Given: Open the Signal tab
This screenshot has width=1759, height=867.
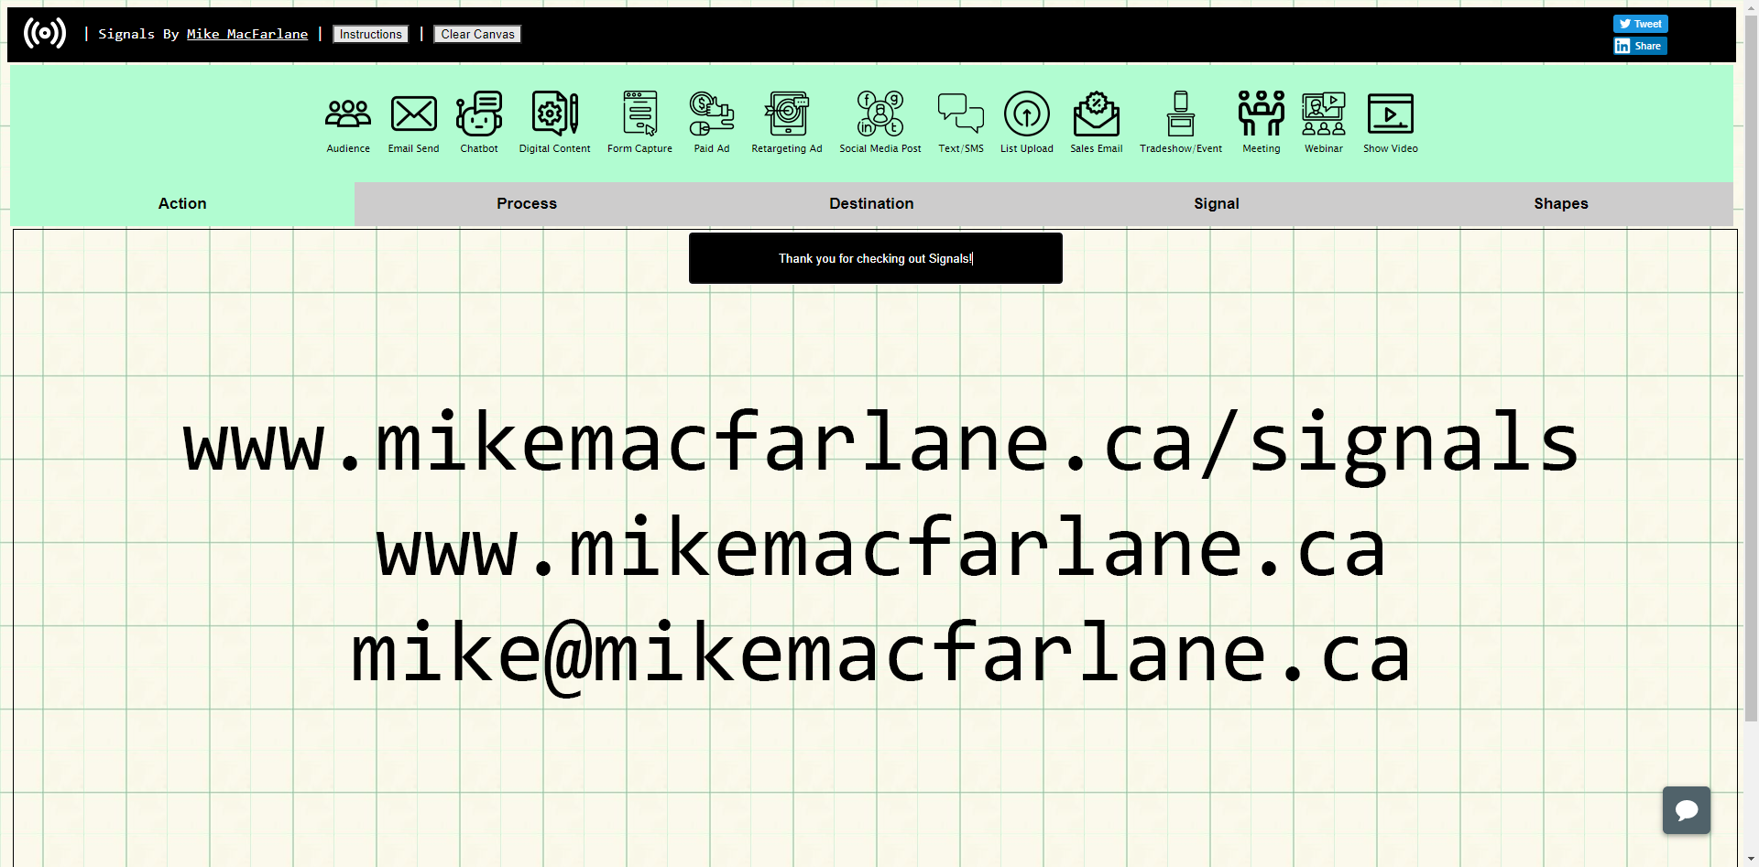Looking at the screenshot, I should 1217,203.
